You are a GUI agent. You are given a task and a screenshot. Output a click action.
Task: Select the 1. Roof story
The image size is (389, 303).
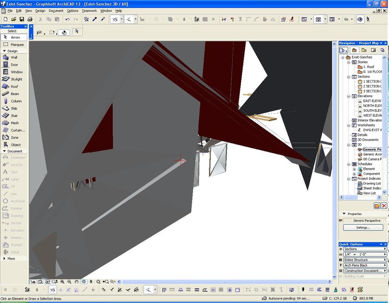369,67
